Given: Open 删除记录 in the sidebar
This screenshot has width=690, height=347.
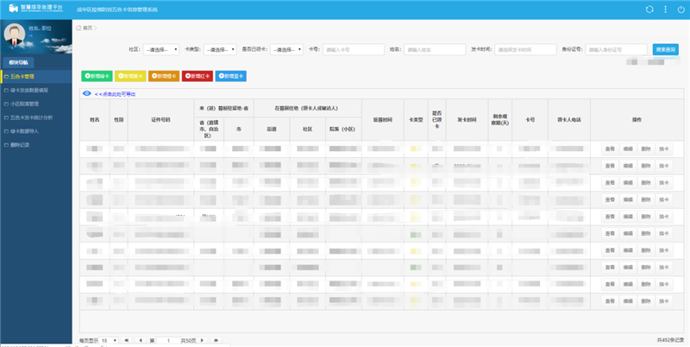Looking at the screenshot, I should click(x=35, y=144).
